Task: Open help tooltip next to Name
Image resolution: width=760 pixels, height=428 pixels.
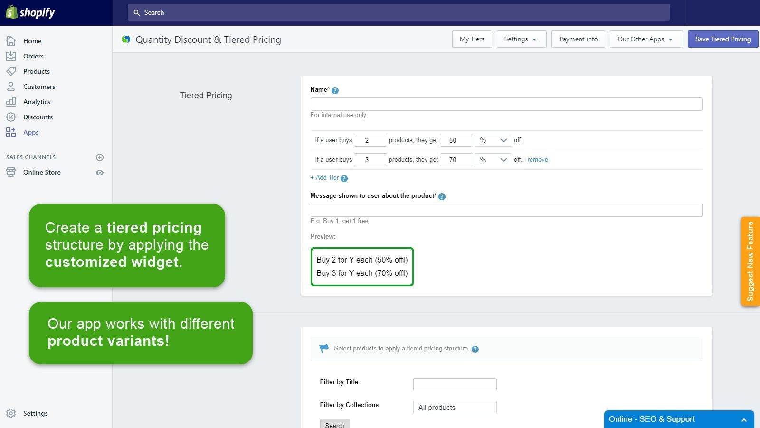Action: (335, 90)
